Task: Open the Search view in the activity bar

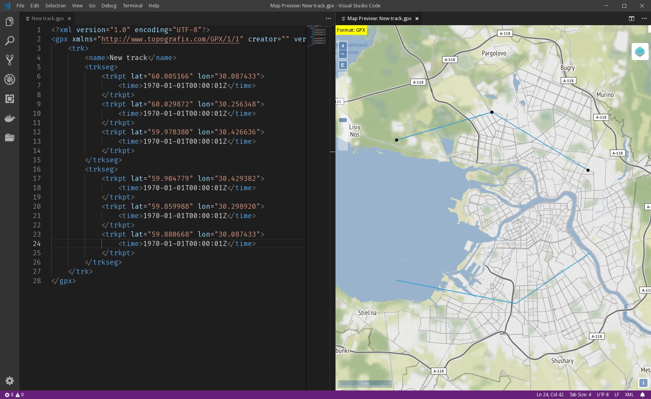Action: tap(9, 40)
